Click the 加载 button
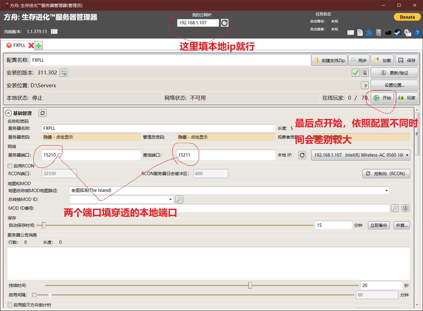The width and height of the screenshot is (423, 311). tap(382, 60)
